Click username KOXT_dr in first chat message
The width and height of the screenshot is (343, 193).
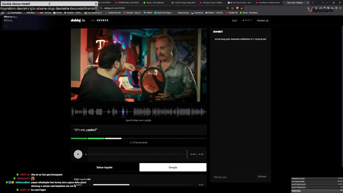[x=25, y=175]
